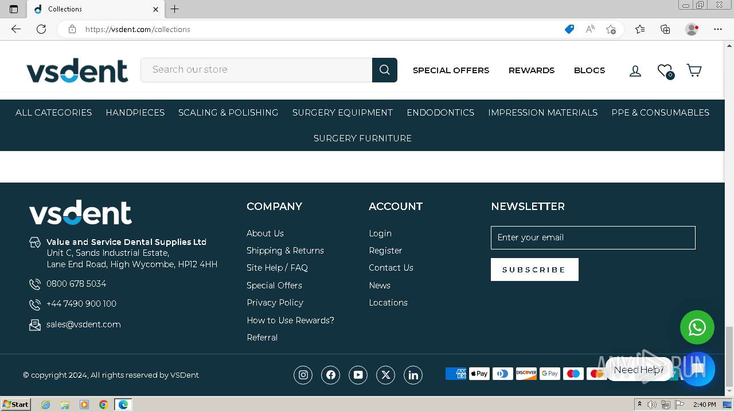
Task: Open Contact Us link
Action: (x=391, y=268)
